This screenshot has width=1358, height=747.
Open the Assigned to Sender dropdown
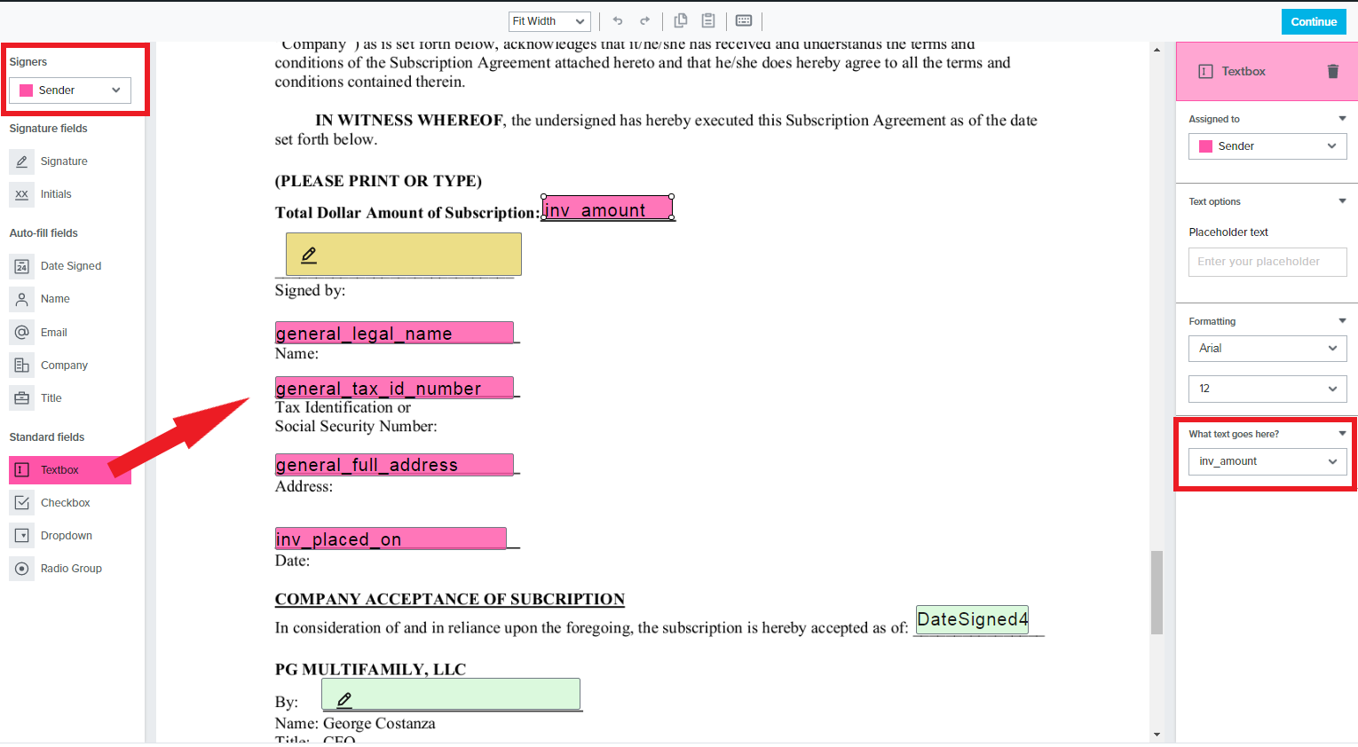1267,146
